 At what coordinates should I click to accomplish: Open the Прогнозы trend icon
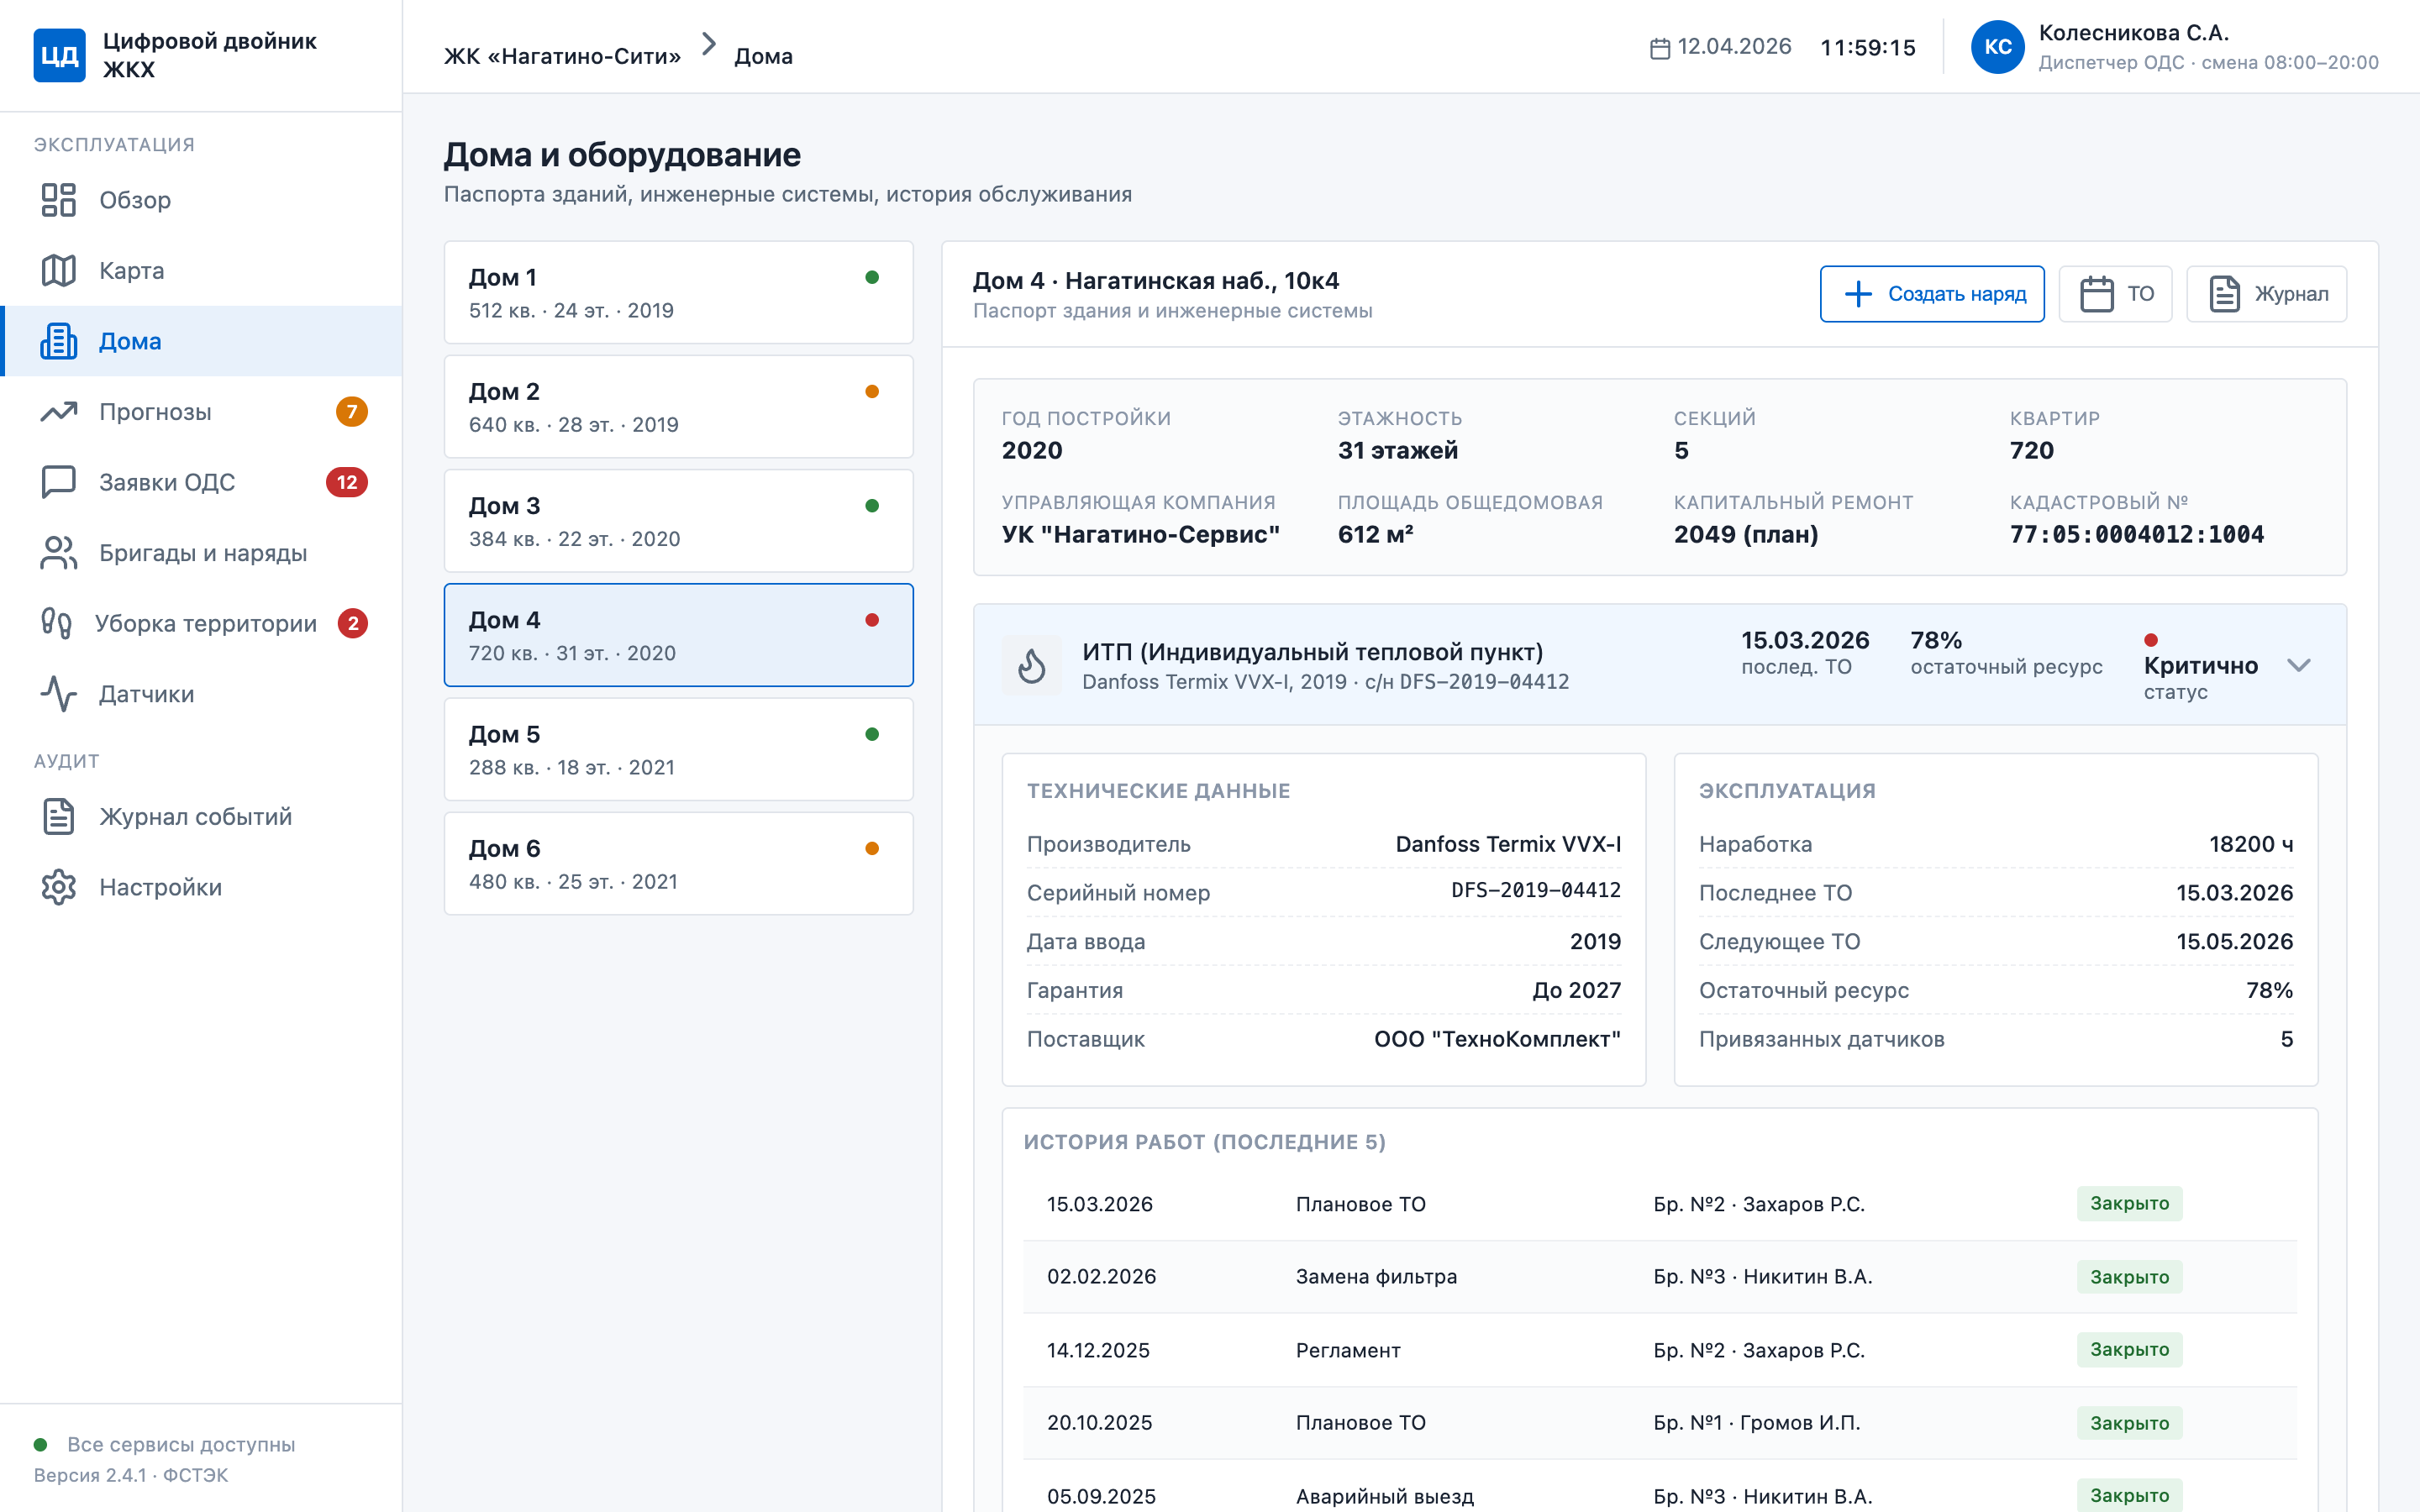[59, 411]
